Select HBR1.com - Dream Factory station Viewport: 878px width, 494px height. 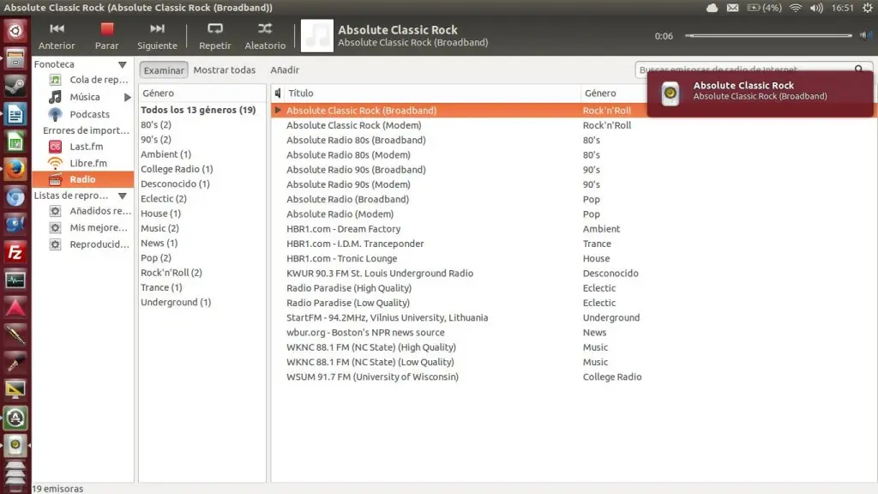pos(343,229)
